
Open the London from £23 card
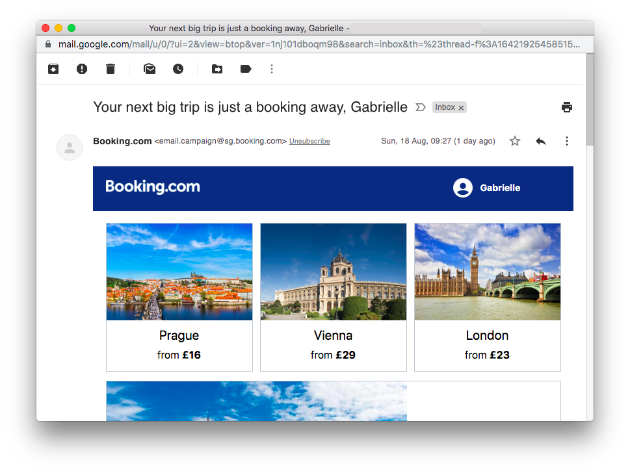click(x=488, y=297)
